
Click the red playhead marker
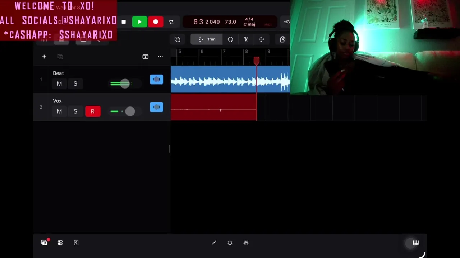point(256,61)
